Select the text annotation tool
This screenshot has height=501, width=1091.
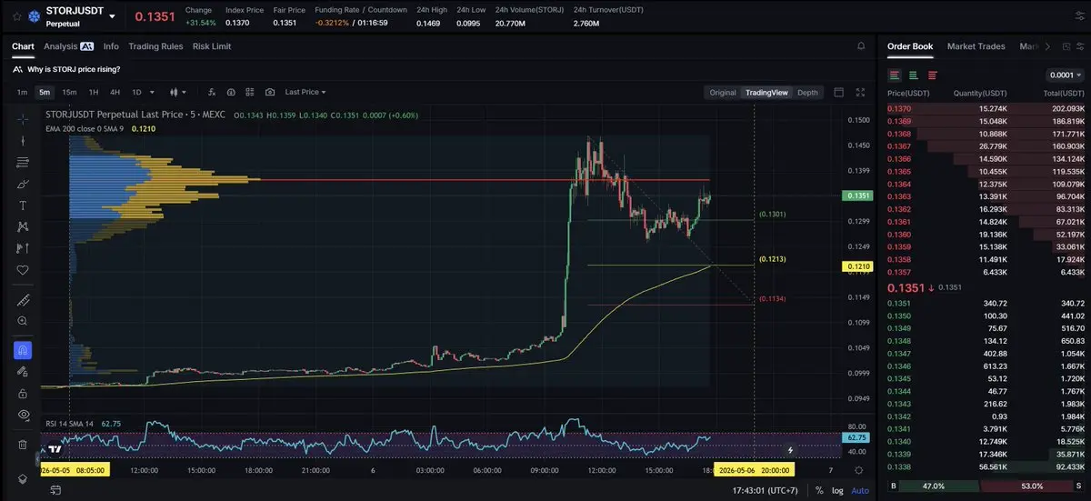pyautogui.click(x=23, y=205)
